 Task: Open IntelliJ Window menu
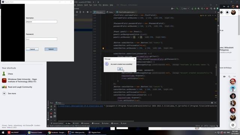tap(105, 5)
